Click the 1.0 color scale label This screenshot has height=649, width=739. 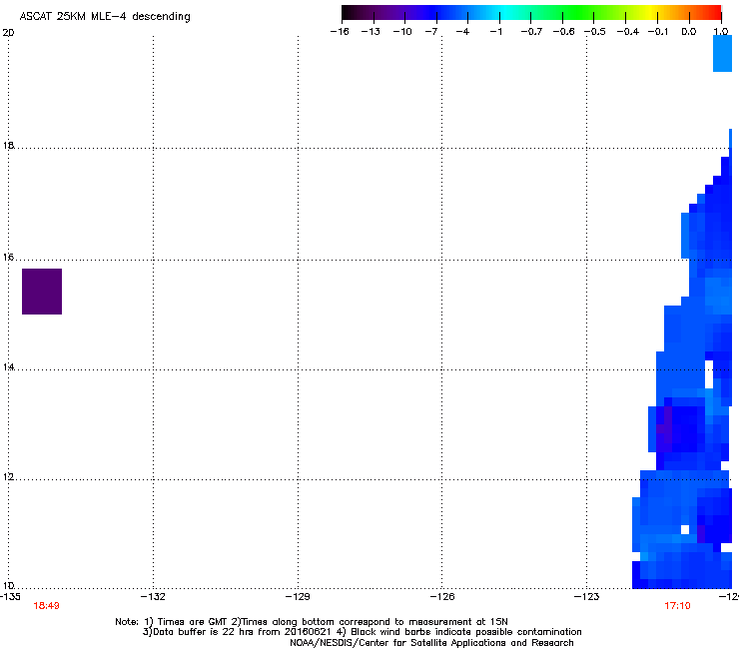click(721, 32)
